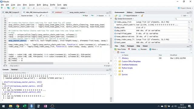Click the workspace panes grid icon
Screen dimensions: 194x109
pos(56,8)
